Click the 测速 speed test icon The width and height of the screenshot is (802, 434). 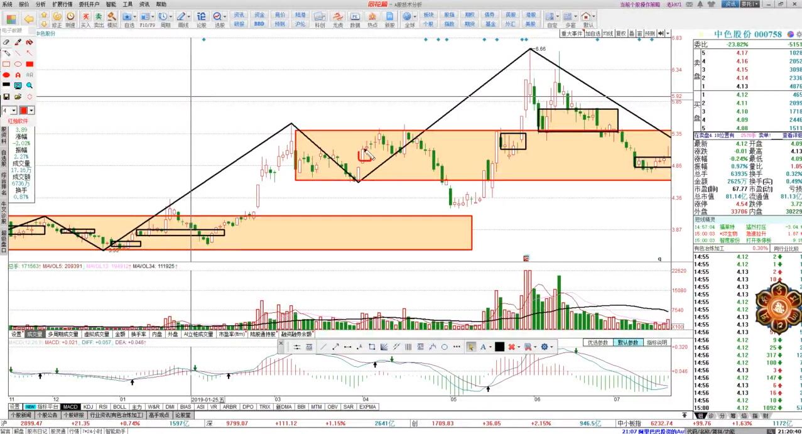click(70, 19)
